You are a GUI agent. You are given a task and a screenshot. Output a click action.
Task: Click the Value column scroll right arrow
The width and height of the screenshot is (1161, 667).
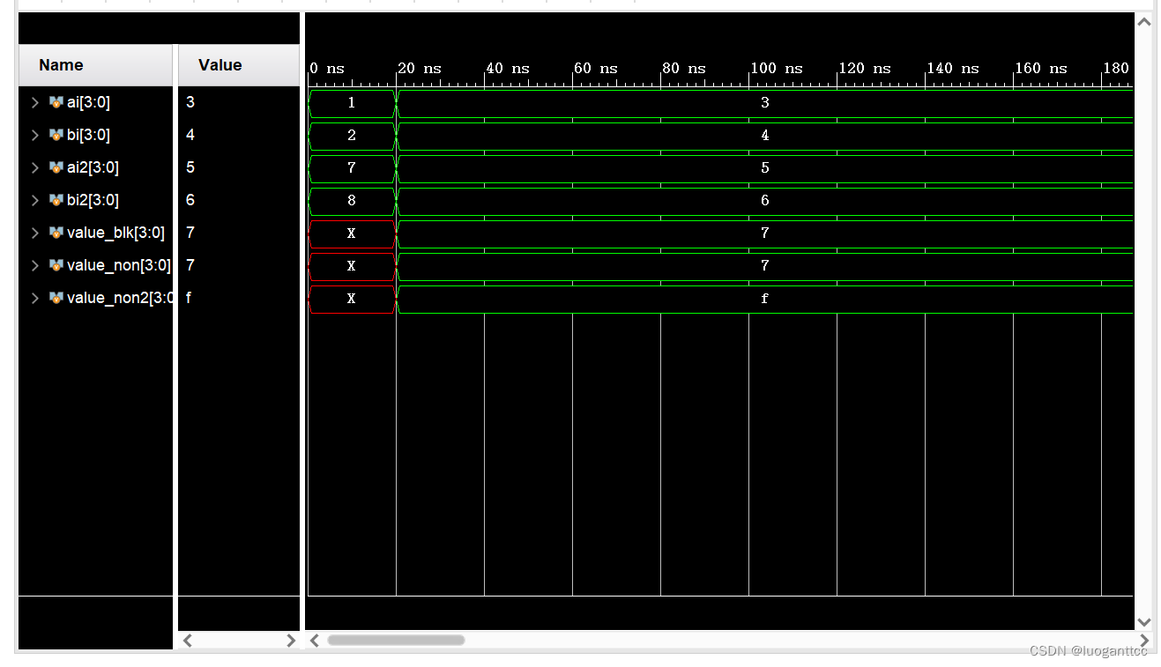tap(291, 641)
